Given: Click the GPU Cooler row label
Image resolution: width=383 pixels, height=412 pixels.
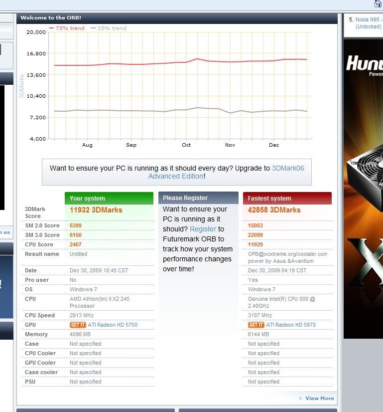Looking at the screenshot, I should [x=40, y=363].
